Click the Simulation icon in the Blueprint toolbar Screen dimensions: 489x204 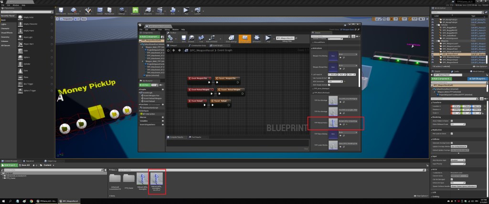click(x=256, y=38)
